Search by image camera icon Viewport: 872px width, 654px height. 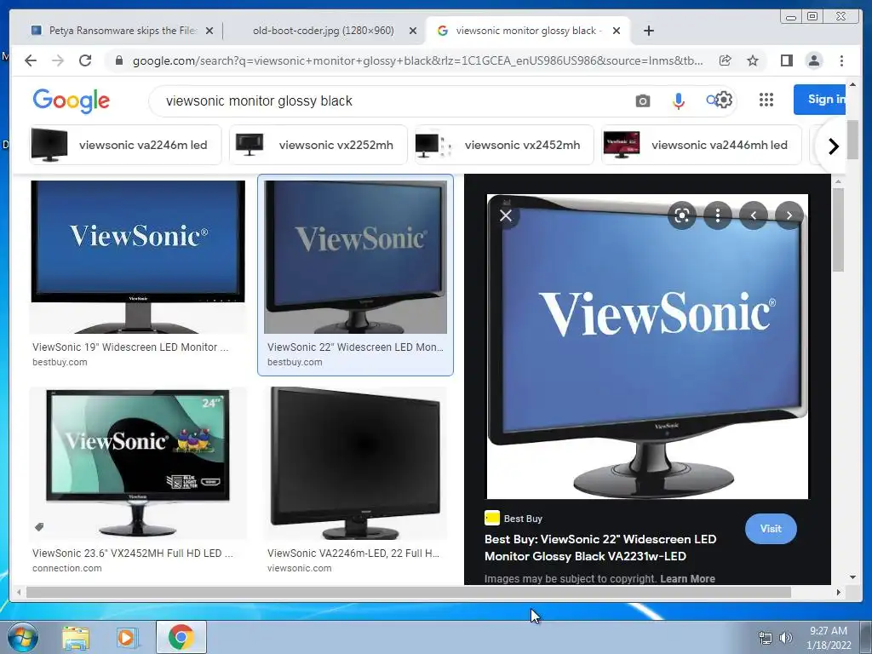coord(642,101)
